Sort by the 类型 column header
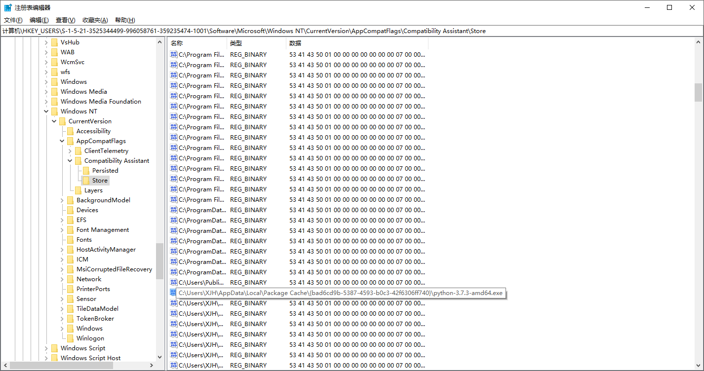 click(x=256, y=43)
